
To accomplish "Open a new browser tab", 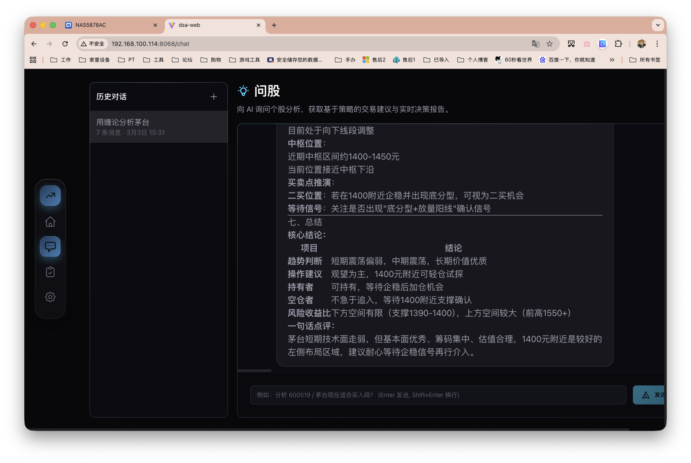I will 274,25.
